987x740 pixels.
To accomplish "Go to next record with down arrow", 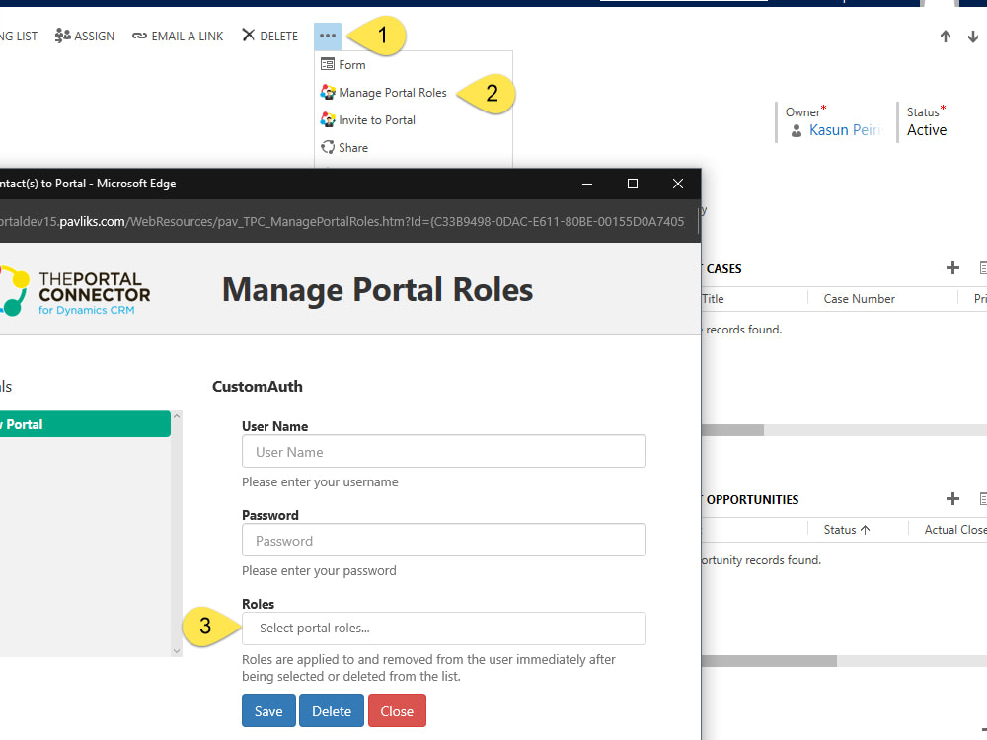I will pos(972,37).
